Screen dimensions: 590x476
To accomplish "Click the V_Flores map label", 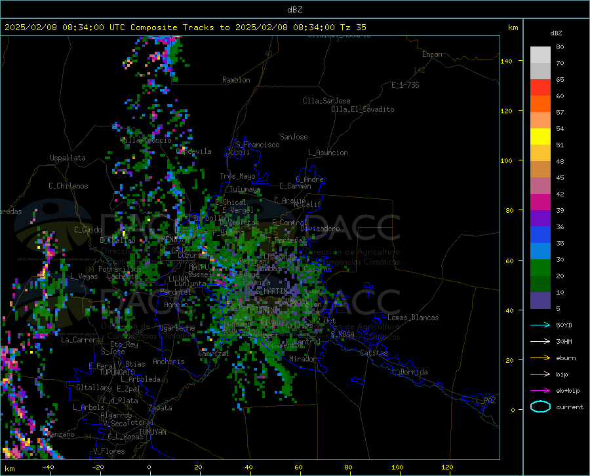I will [109, 451].
